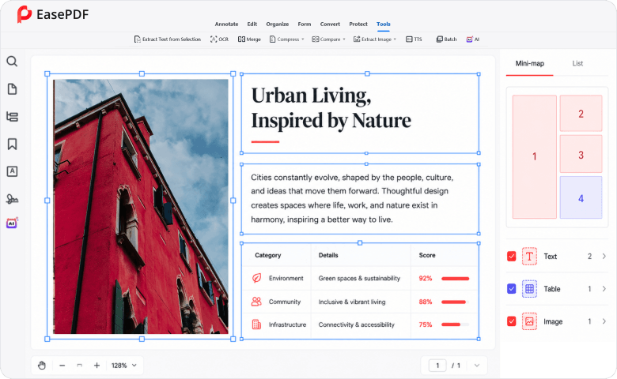This screenshot has height=379, width=617.
Task: Click the 'Category' column header
Action: 268,255
